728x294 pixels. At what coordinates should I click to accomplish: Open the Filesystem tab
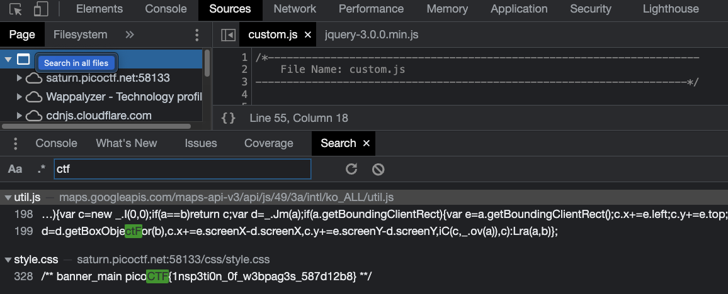(x=80, y=35)
